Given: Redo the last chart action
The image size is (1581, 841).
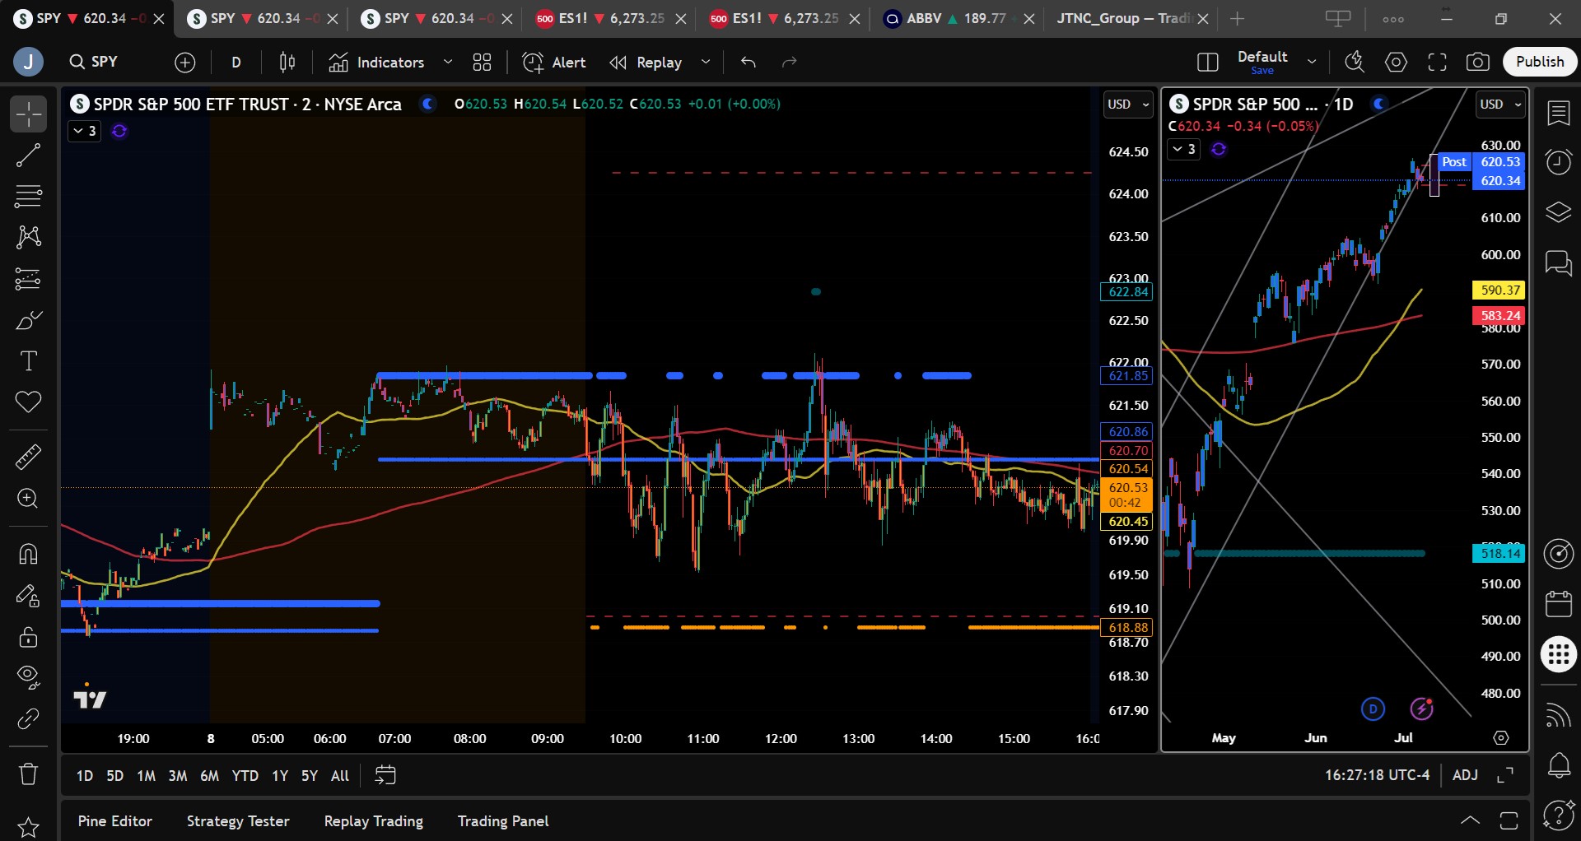Looking at the screenshot, I should coord(790,62).
